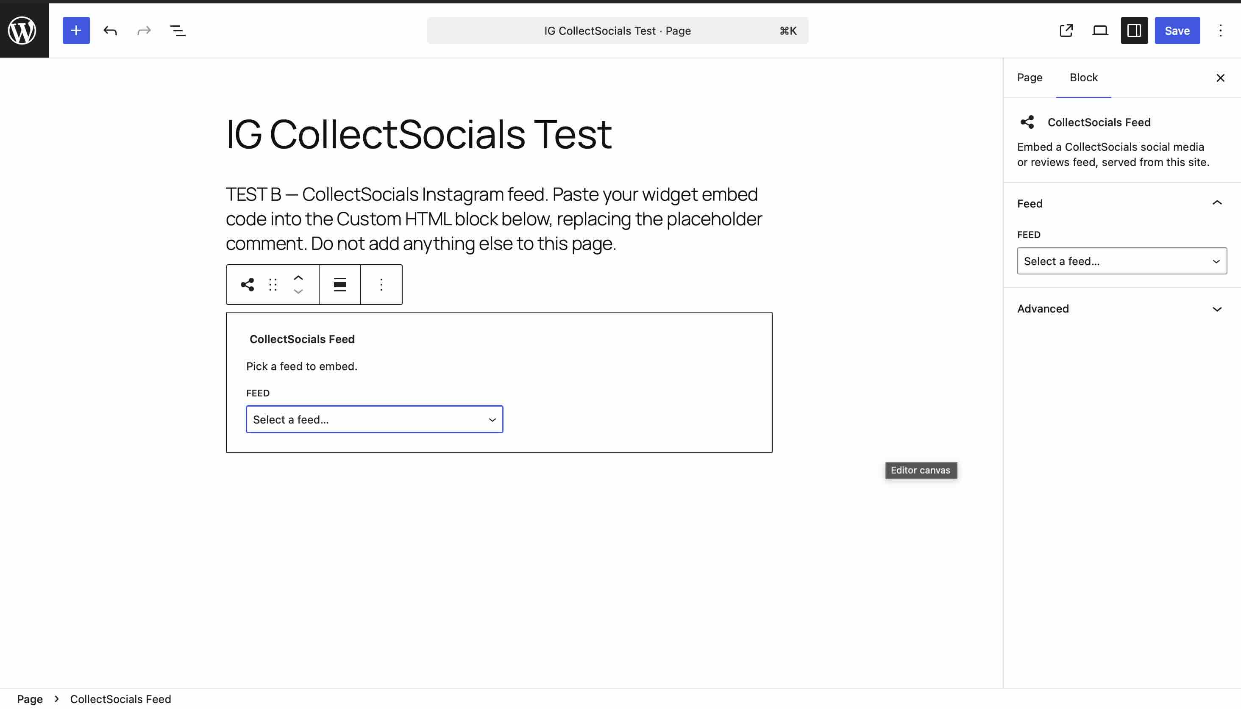The height and width of the screenshot is (709, 1241).
Task: Grab the block drag handle
Action: pos(273,284)
